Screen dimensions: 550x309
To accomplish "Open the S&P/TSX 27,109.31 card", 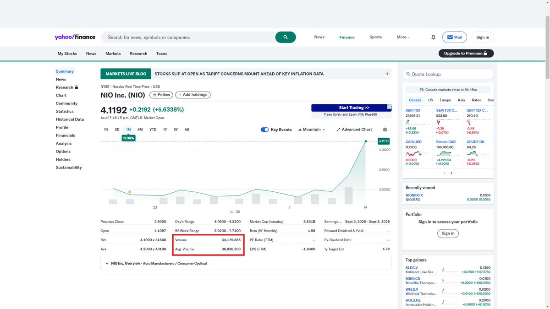I will click(418, 121).
